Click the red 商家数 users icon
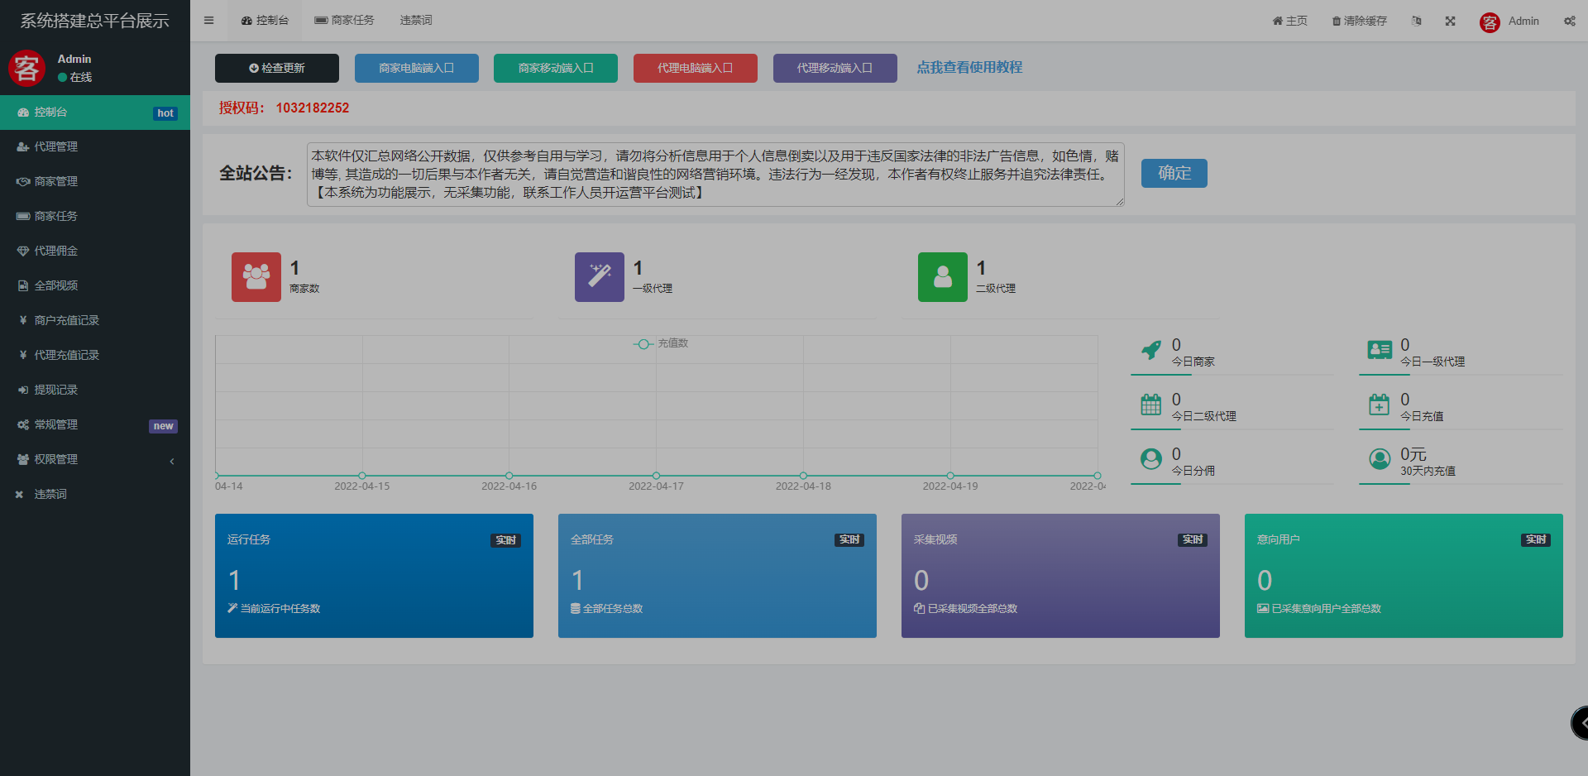Viewport: 1588px width, 776px height. [256, 277]
